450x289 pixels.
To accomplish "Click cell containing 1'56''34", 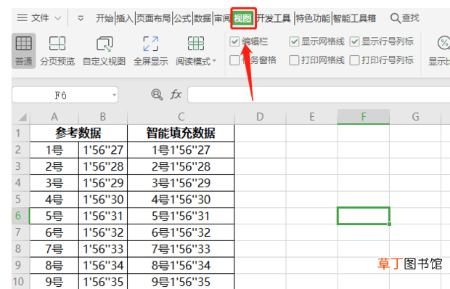I will [x=103, y=266].
